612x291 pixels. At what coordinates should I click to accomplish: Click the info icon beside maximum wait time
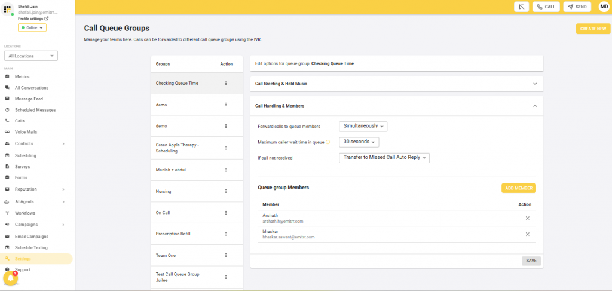[x=328, y=142]
